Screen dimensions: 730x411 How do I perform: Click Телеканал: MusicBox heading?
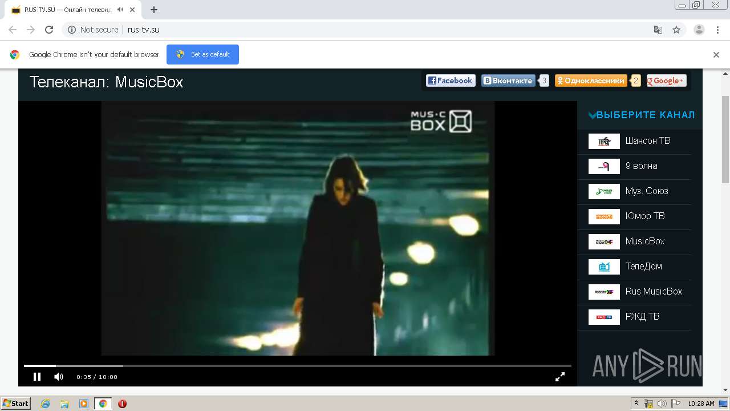(106, 82)
